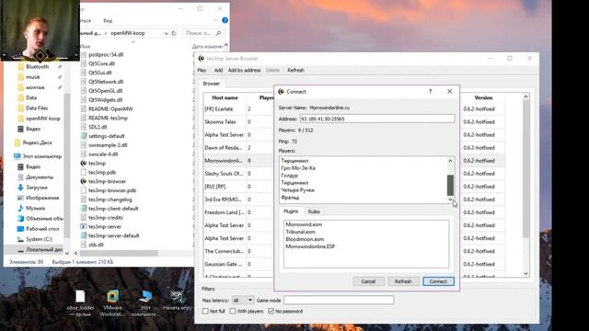589x331 pixels.
Task: Open the Bluetooth folder in Explorer sidebar
Action: tap(37, 67)
